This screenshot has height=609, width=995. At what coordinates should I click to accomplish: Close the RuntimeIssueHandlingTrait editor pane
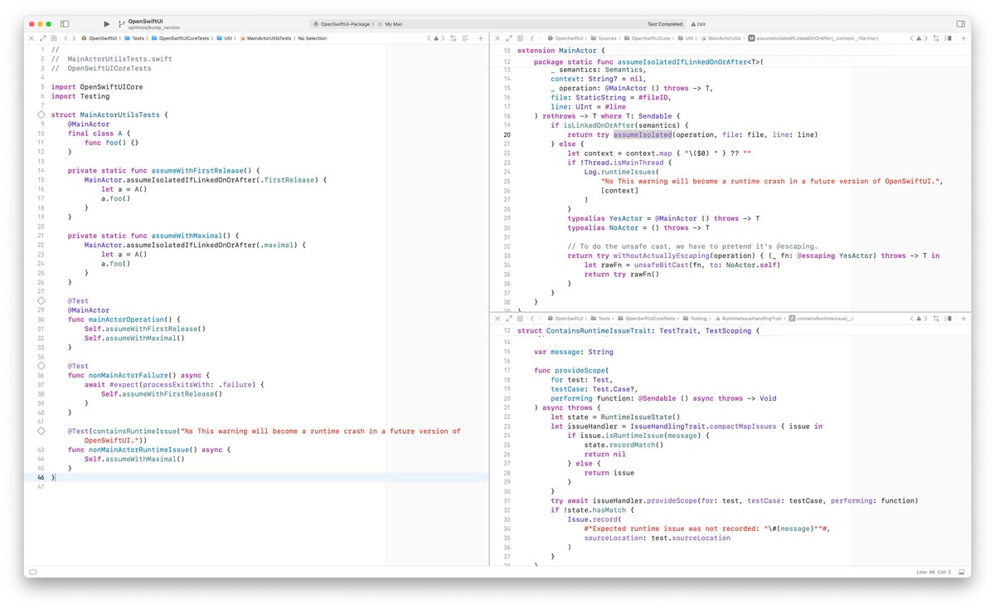497,318
